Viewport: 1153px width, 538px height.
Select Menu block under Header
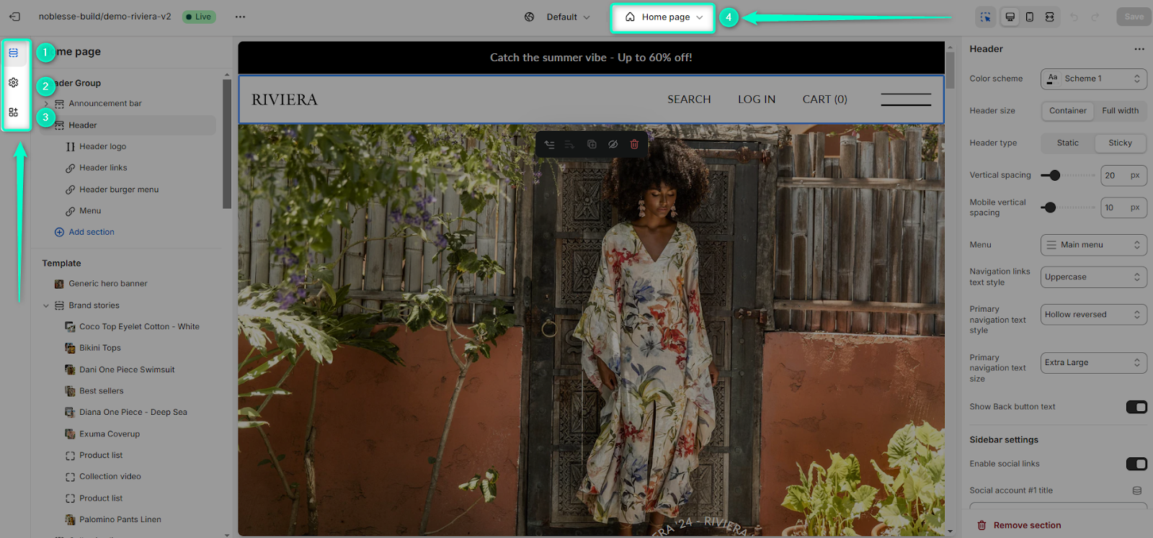90,211
